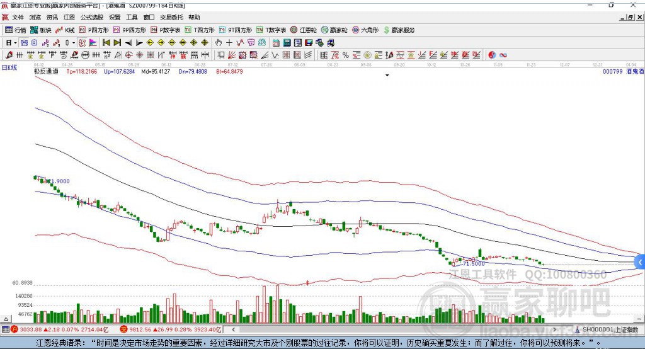Image resolution: width=645 pixels, height=349 pixels.
Task: Switch to the K线 view
Action: 65,30
